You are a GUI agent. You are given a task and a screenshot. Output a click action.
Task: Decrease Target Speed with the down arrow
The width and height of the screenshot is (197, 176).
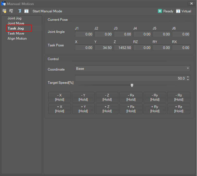pyautogui.click(x=188, y=80)
